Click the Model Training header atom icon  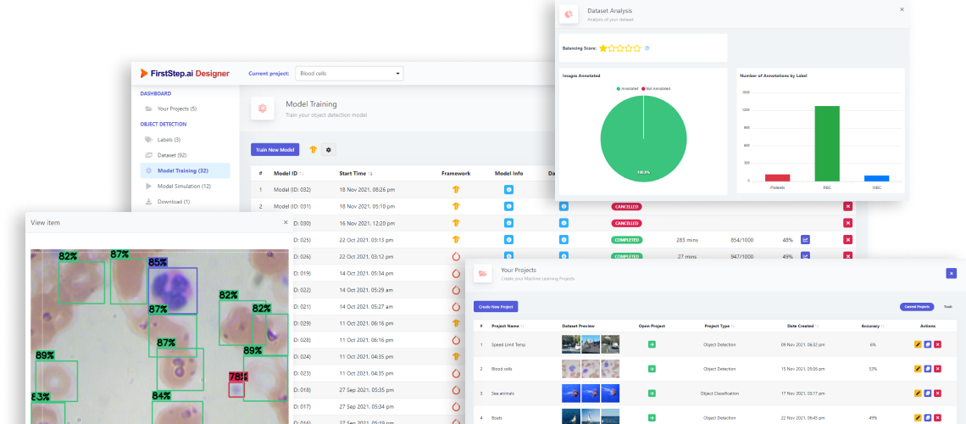click(263, 109)
